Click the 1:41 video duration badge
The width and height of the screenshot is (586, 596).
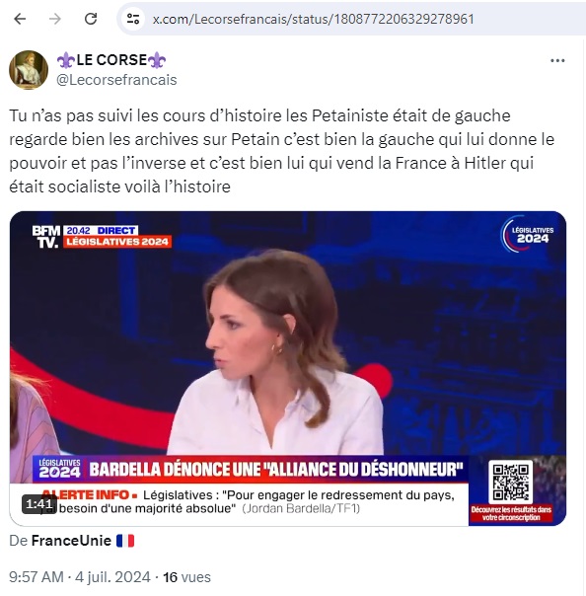(39, 504)
